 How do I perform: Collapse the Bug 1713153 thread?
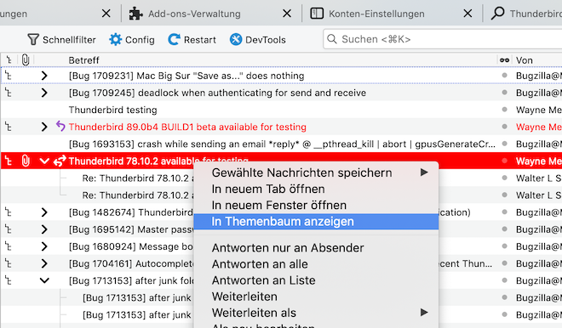pos(44,280)
